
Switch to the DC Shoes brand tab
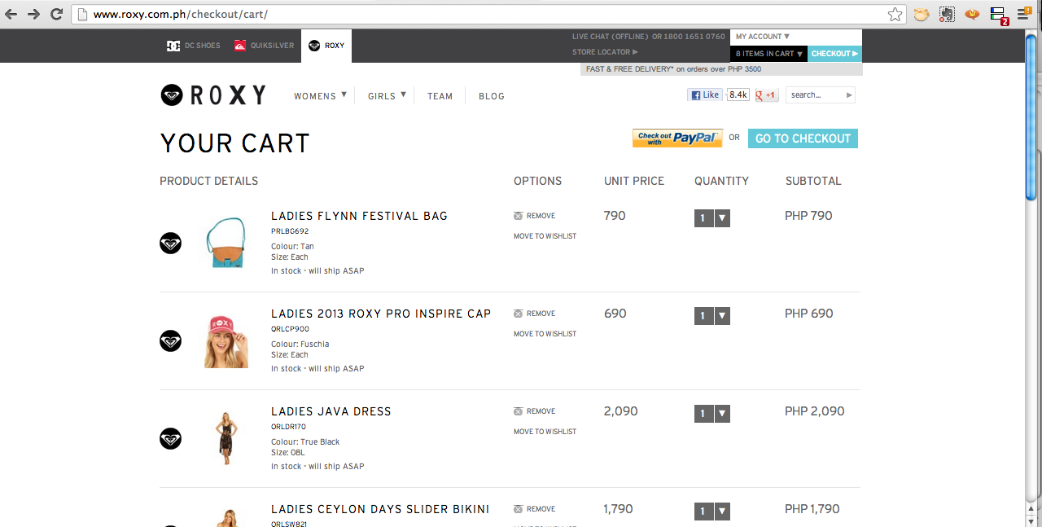(194, 46)
